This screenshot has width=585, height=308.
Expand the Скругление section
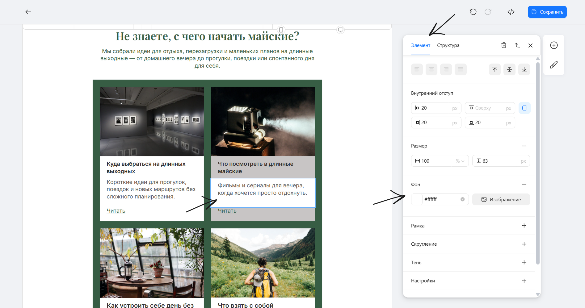(x=524, y=244)
